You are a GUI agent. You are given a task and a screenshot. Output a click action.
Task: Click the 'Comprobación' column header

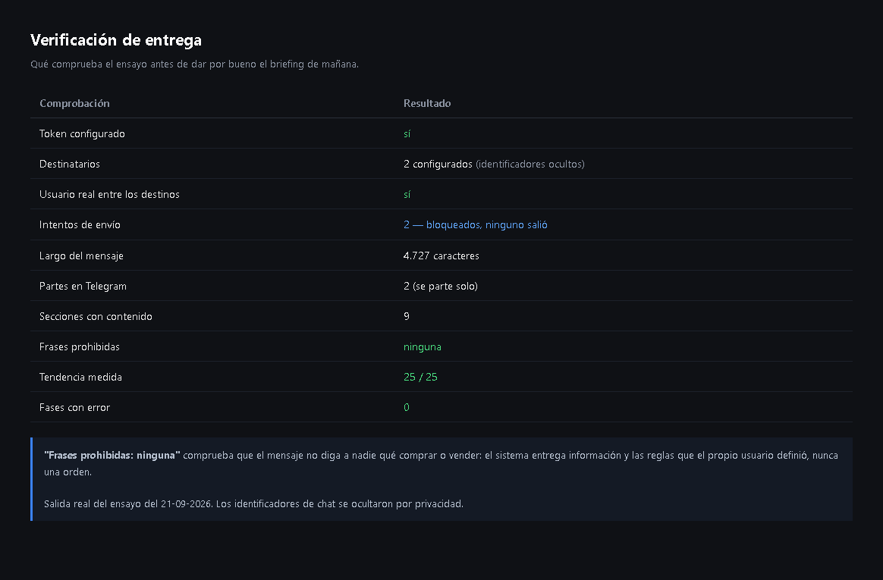pos(74,104)
